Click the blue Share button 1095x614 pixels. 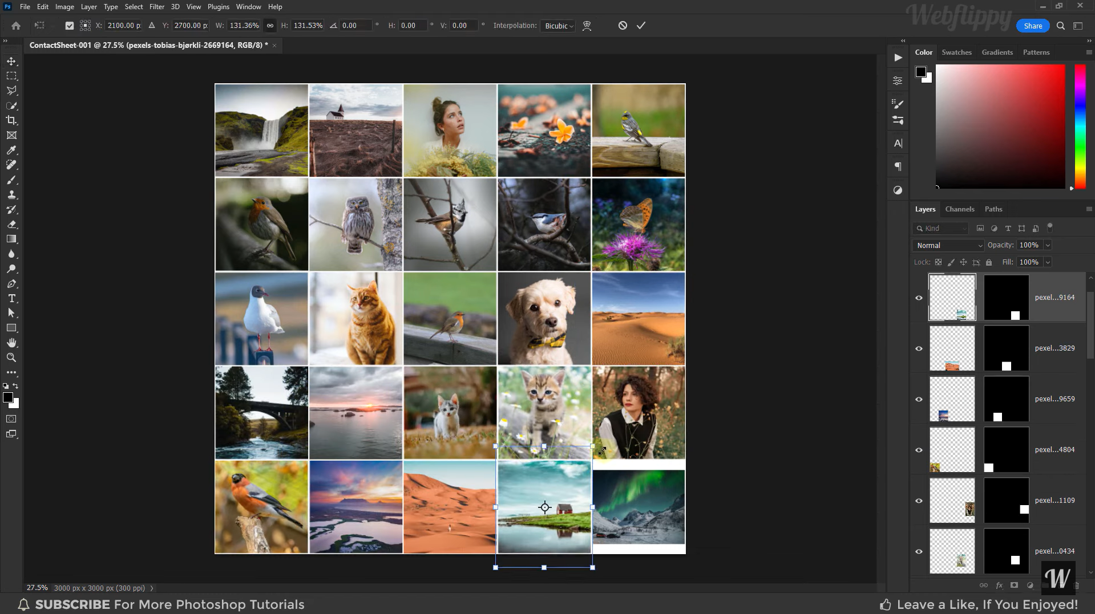pyautogui.click(x=1032, y=26)
